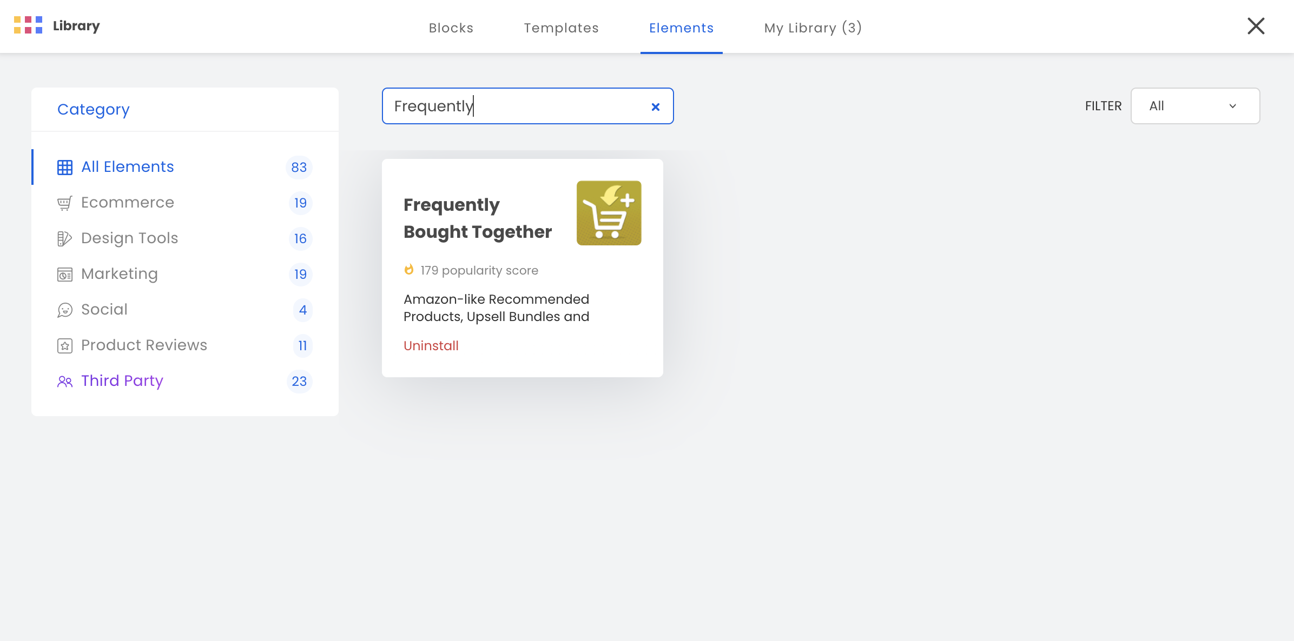Expand the filter dropdown chevron arrow
The image size is (1294, 641).
pos(1233,106)
